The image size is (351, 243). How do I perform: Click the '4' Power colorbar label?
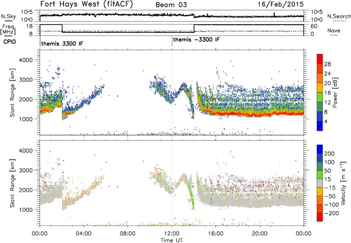tap(326, 121)
